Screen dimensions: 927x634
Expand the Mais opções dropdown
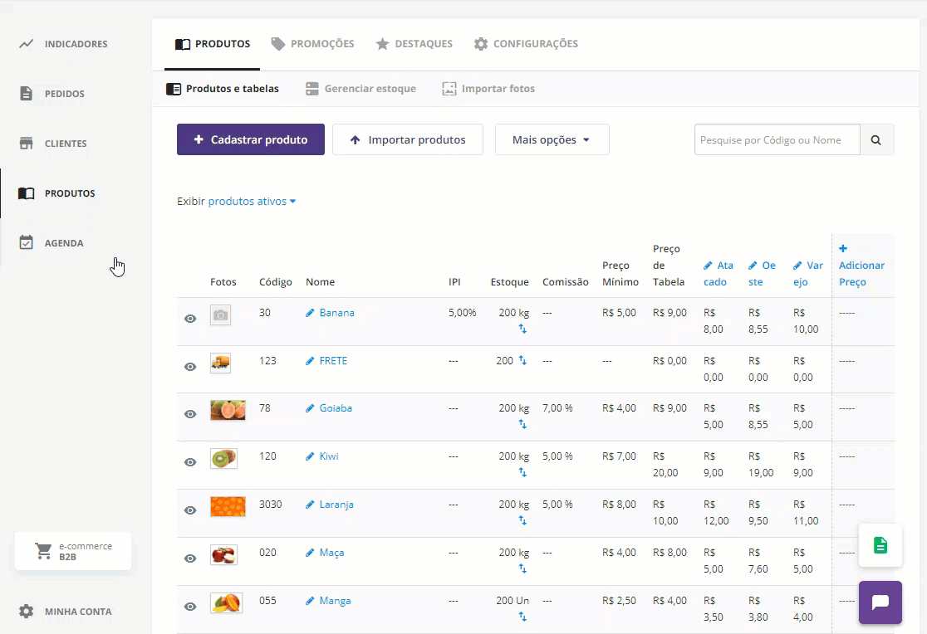(552, 140)
